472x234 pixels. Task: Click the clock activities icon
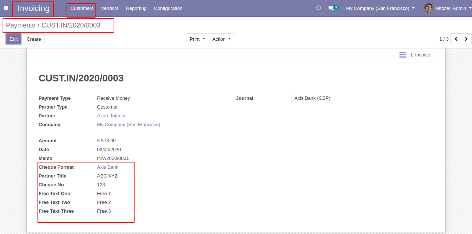click(x=318, y=8)
